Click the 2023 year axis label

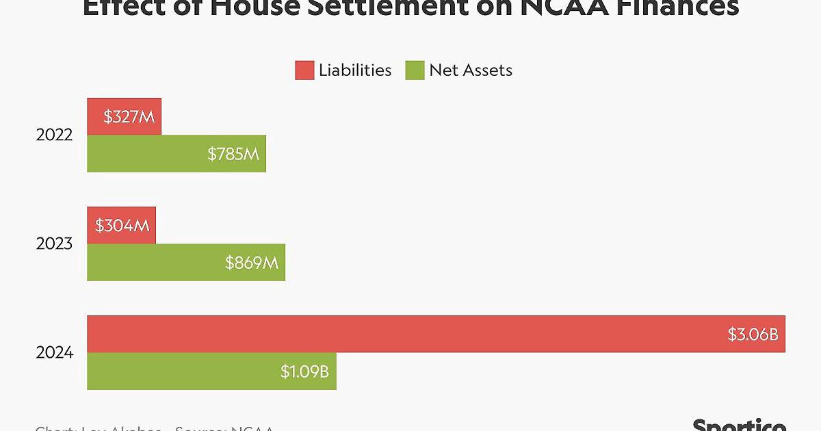coord(54,244)
